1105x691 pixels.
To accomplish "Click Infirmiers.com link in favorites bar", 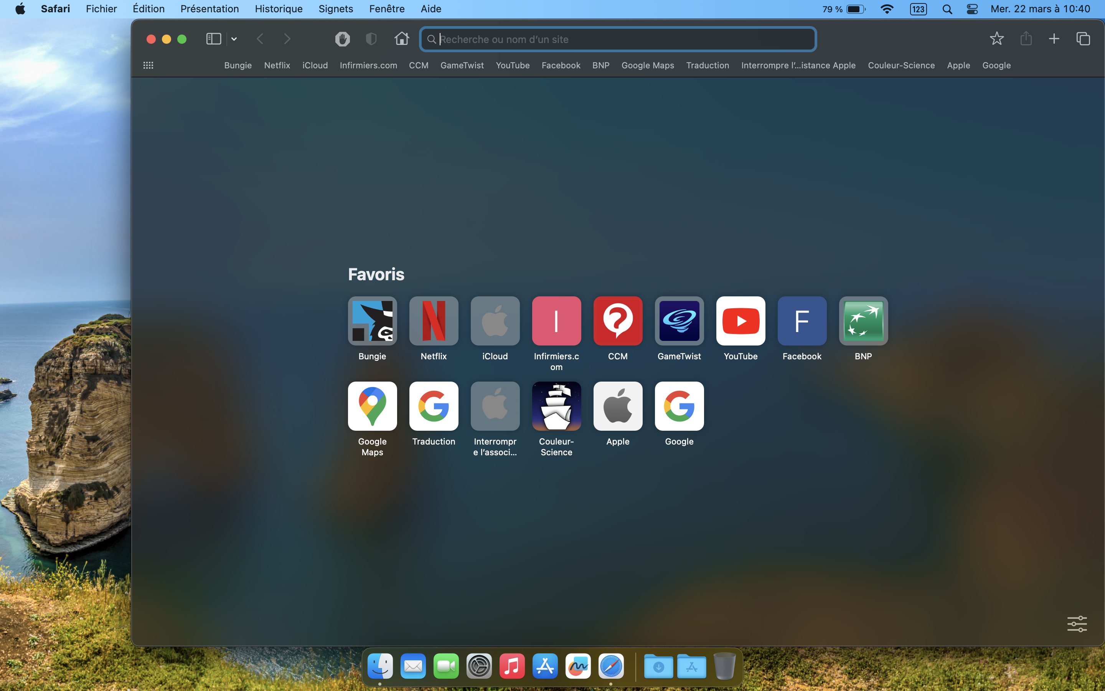I will pos(368,65).
